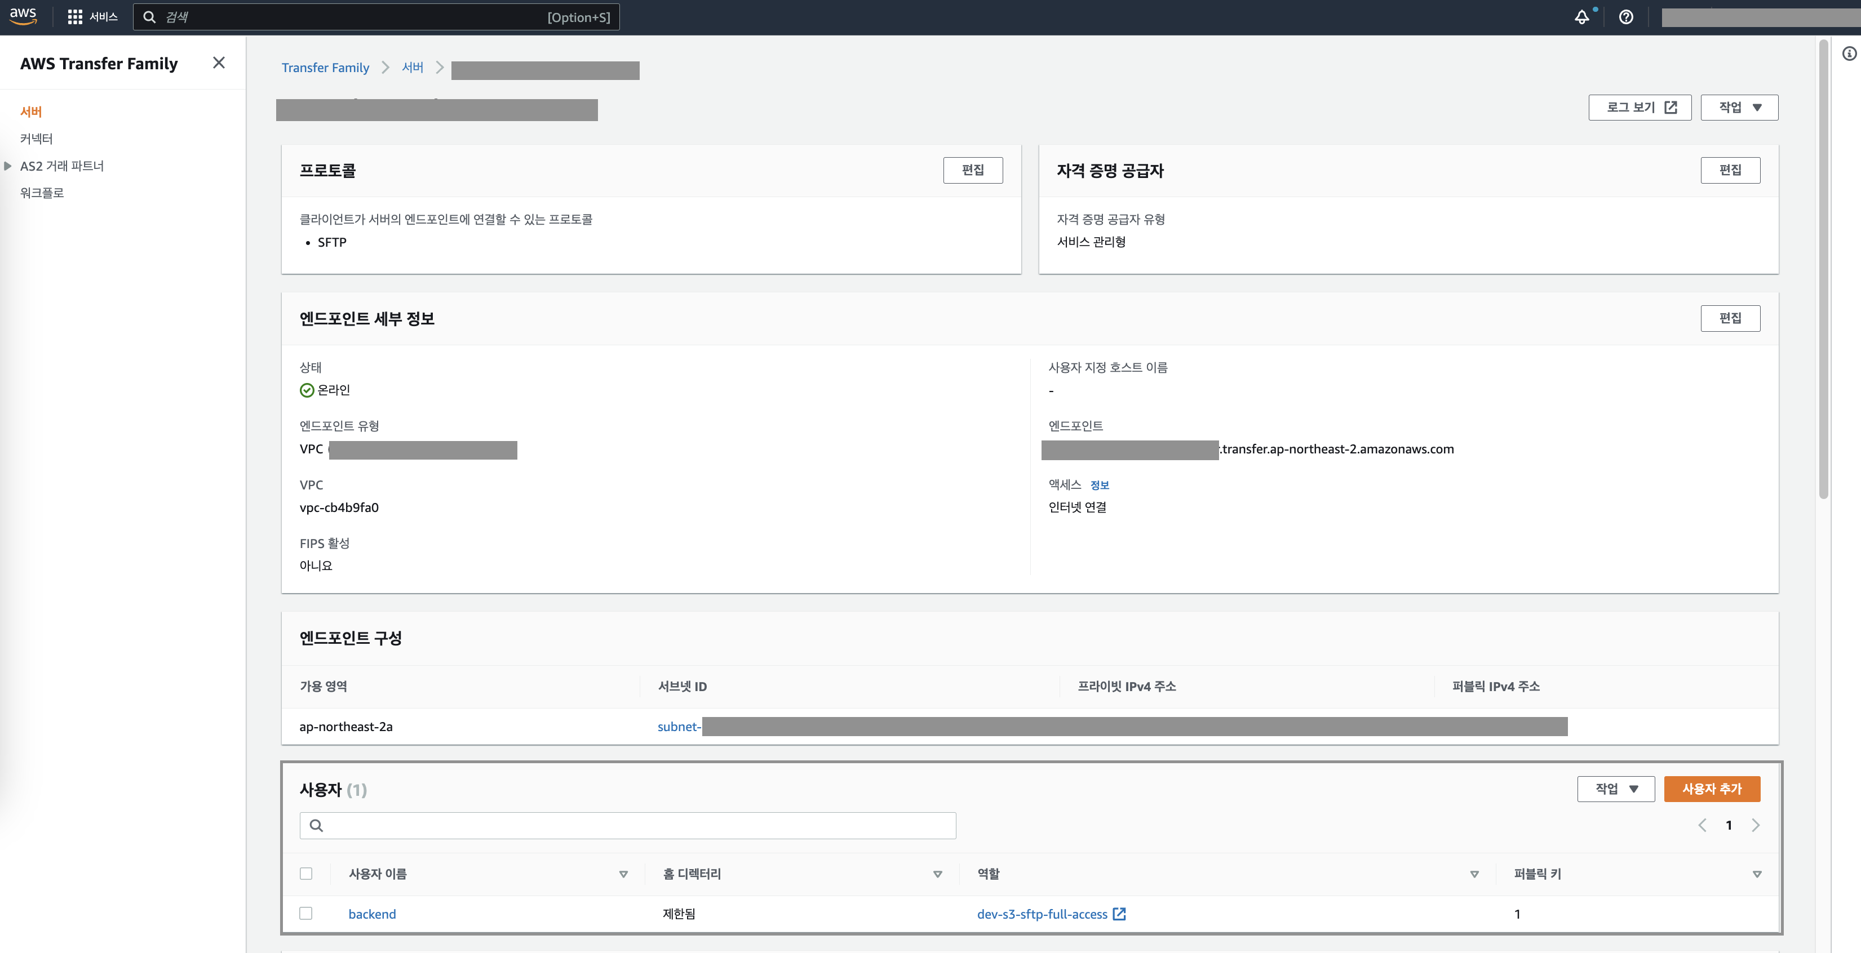The image size is (1861, 953).
Task: Select 서버 in the sidebar
Action: tap(31, 111)
